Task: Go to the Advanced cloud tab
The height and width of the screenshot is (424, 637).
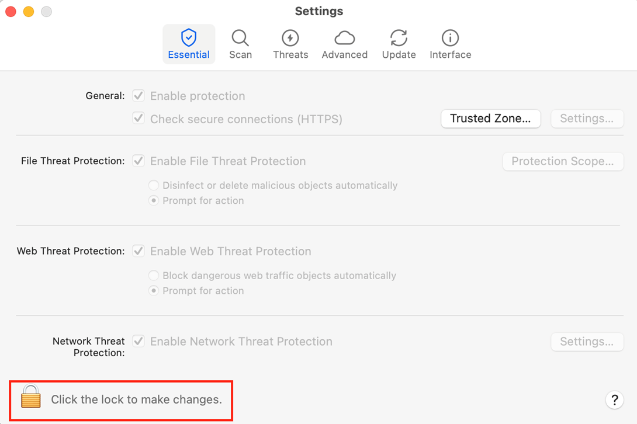Action: (x=344, y=44)
